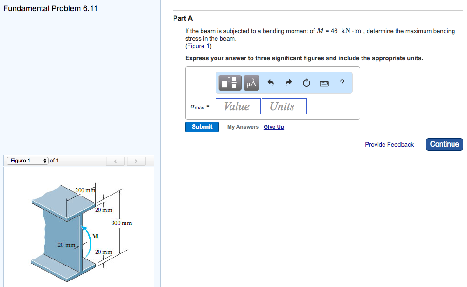Redo entry in answer box
The image size is (467, 287).
tap(288, 83)
